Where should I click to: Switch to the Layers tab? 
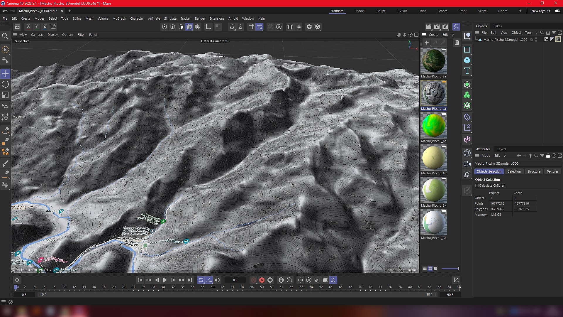click(x=502, y=149)
